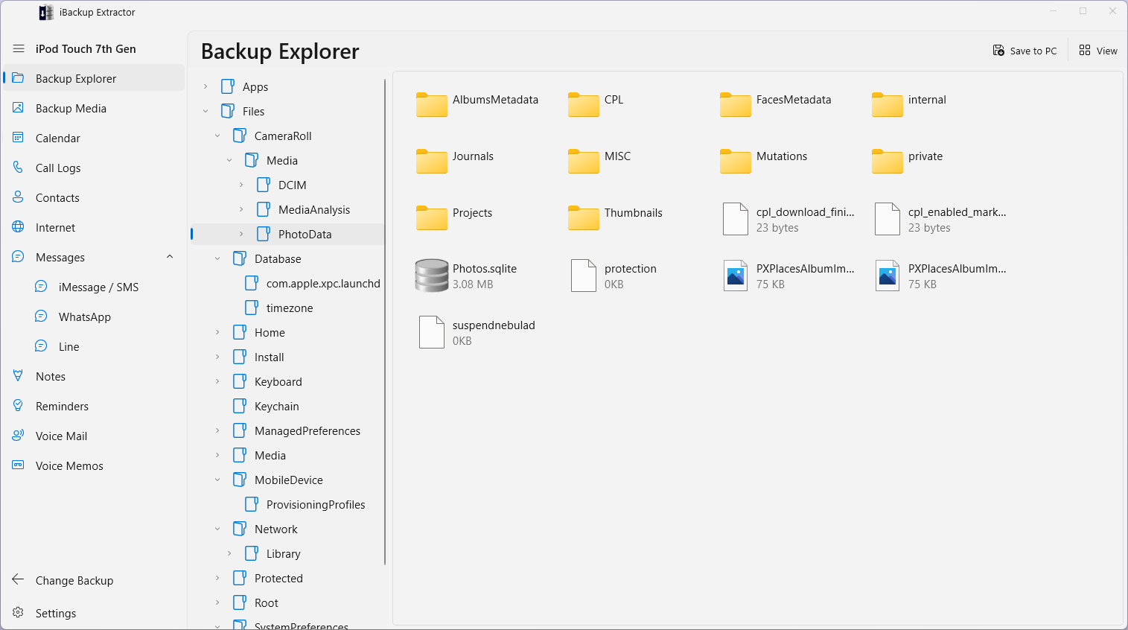
Task: Collapse the CameraRoll tree node
Action: (217, 136)
